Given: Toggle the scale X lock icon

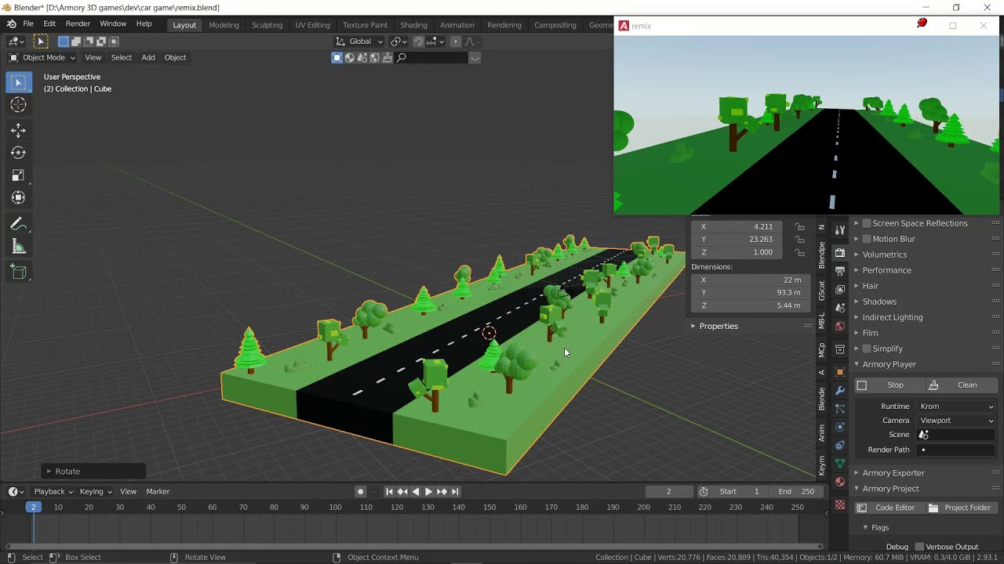Looking at the screenshot, I should pyautogui.click(x=800, y=227).
